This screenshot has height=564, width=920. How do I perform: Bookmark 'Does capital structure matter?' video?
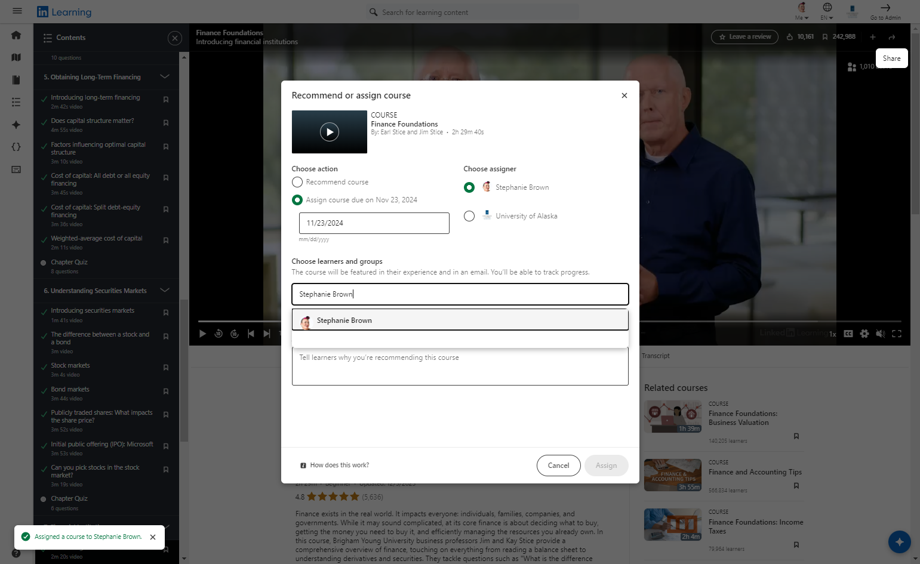[166, 123]
